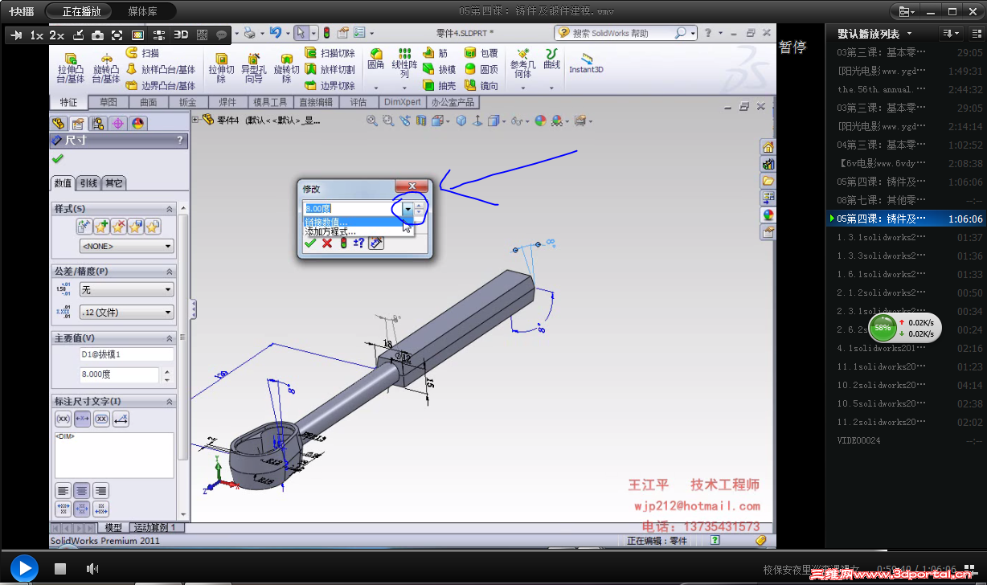Open the 运动算例 1 motion study tab
This screenshot has width=987, height=585.
click(x=158, y=527)
